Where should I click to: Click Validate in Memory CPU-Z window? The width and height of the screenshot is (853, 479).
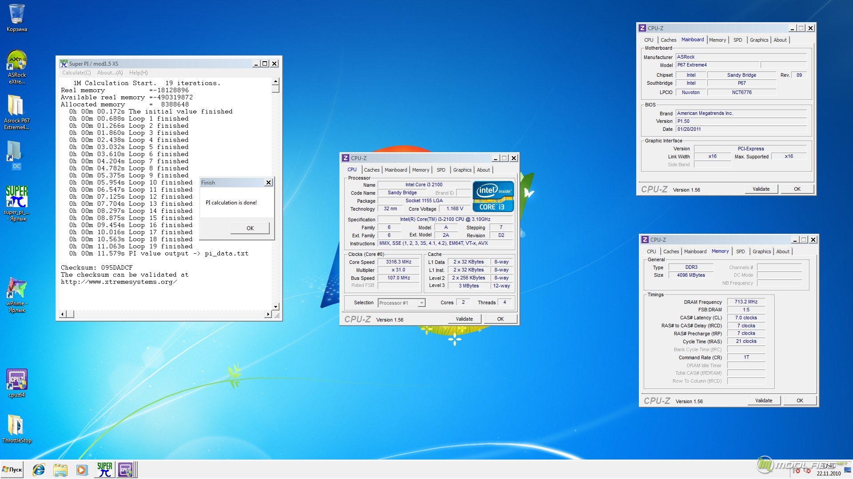pos(764,400)
